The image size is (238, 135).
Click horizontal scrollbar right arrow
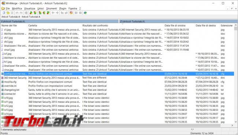[232, 125]
